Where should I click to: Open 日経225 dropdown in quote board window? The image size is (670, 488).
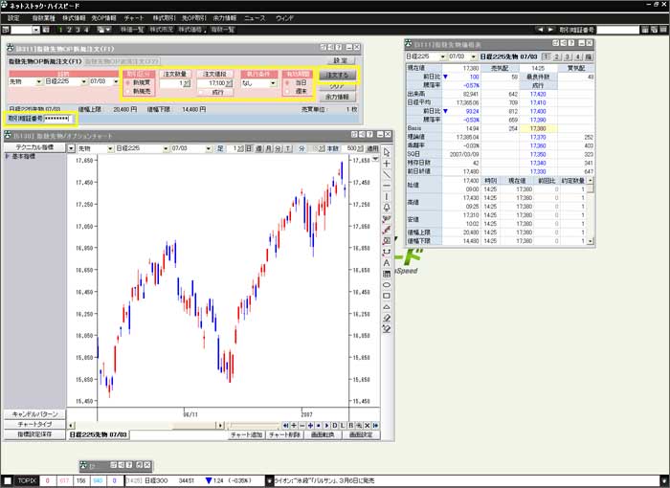click(x=442, y=56)
